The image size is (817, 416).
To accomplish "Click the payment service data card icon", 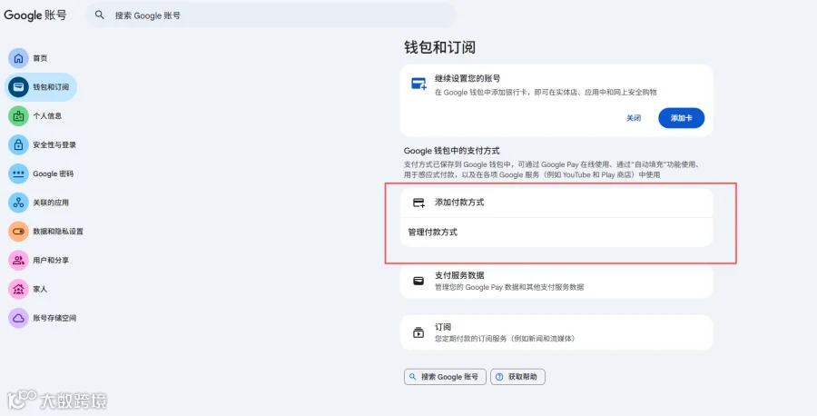I will [x=418, y=281].
